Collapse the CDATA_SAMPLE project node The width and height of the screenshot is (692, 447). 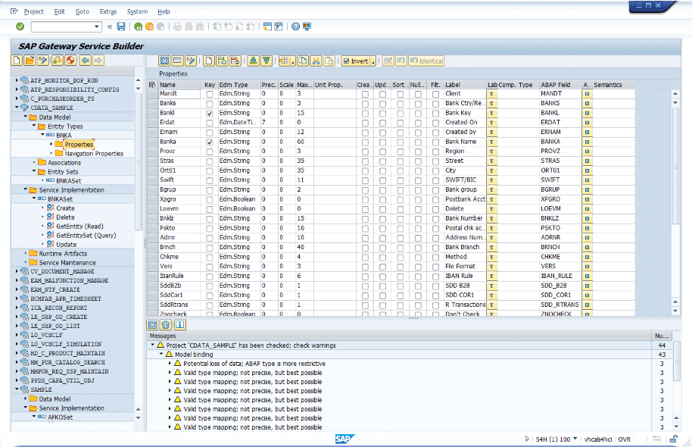pyautogui.click(x=17, y=108)
